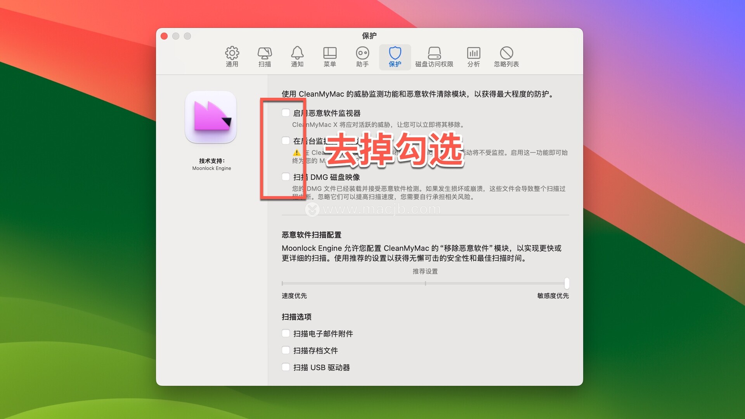Enable 扫描电子邮件附件 checkbox

[286, 333]
